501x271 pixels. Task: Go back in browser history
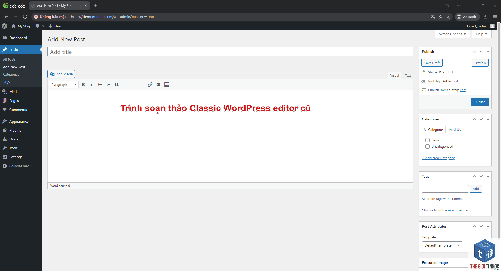click(x=6, y=17)
